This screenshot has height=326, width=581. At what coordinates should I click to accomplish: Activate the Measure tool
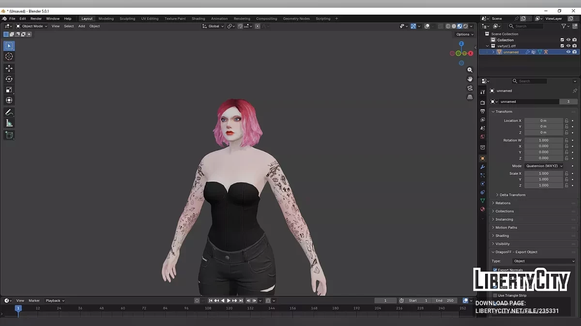coord(9,124)
